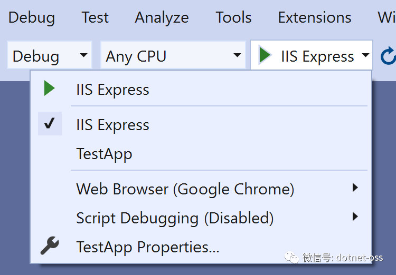Click the wrench icon beside TestApp Properties
This screenshot has width=396, height=275.
(x=50, y=246)
